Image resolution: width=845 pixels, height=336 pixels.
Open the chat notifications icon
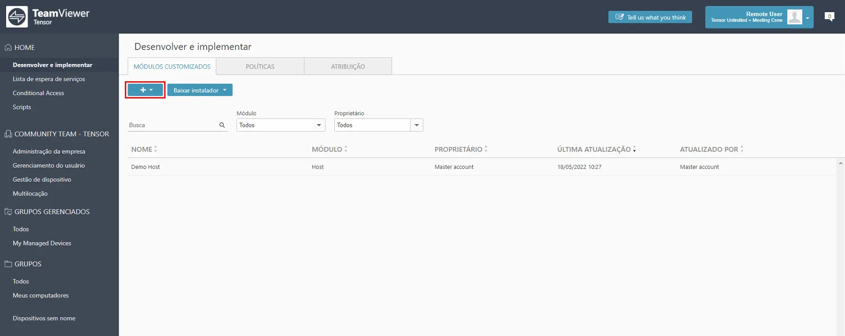pos(830,17)
